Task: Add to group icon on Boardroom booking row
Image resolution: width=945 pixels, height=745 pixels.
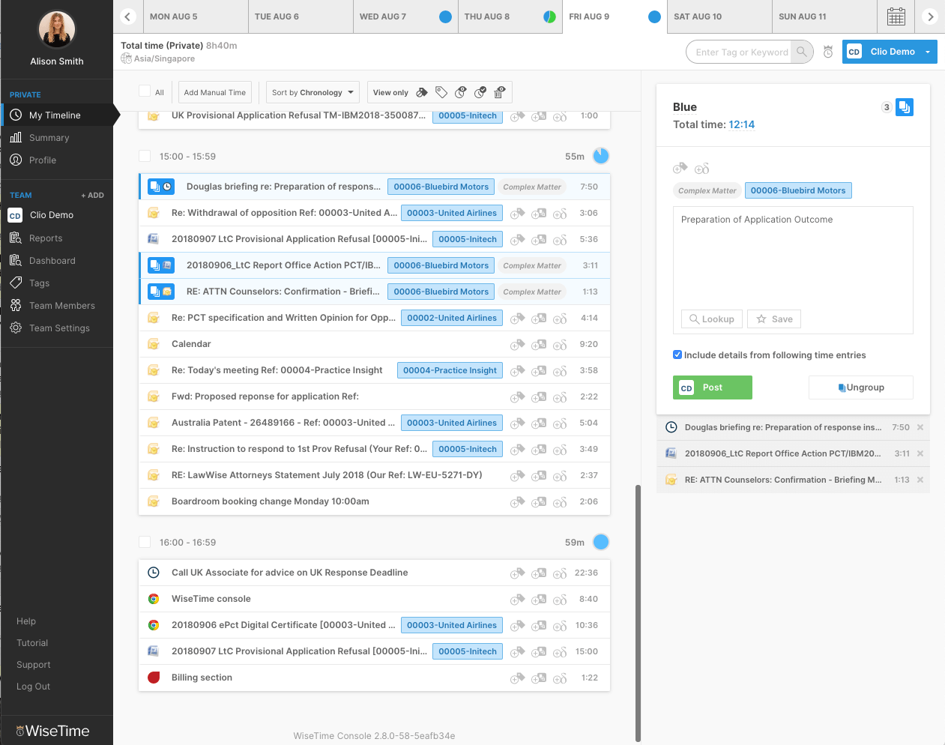Action: (539, 502)
